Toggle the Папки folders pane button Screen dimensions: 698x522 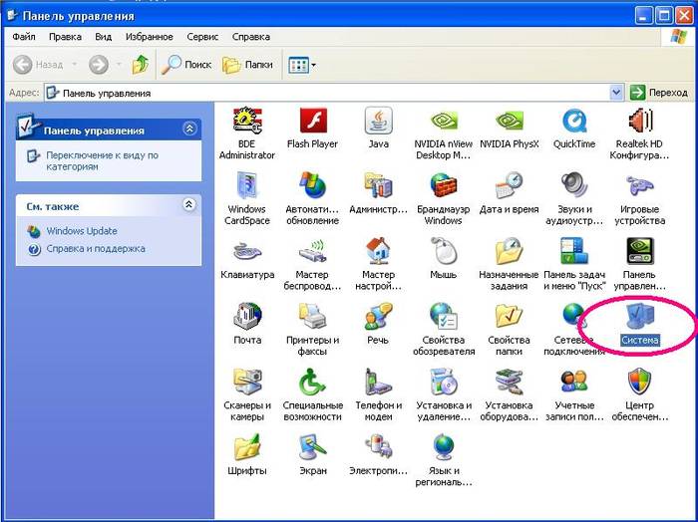pyautogui.click(x=247, y=65)
